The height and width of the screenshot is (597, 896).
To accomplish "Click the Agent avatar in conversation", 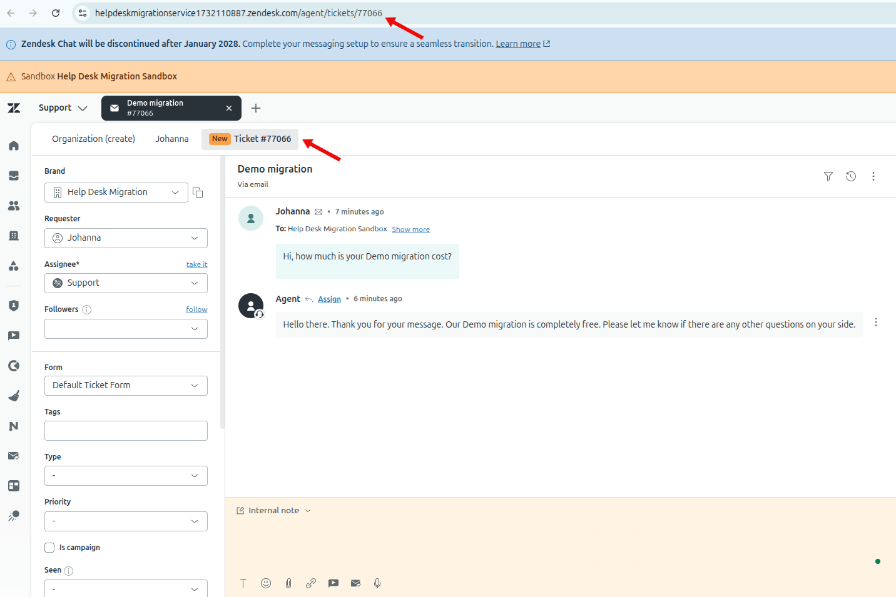I will tap(251, 306).
